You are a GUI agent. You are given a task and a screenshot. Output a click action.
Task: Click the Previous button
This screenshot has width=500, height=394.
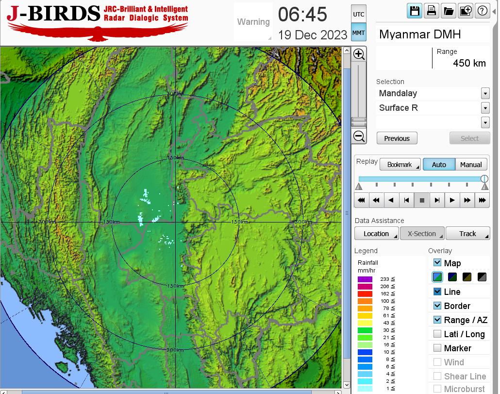[397, 138]
